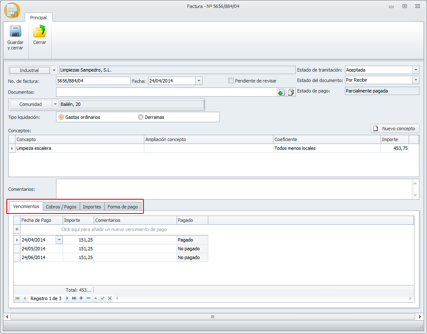427x334 pixels.
Task: Click the No. de factura input field
Action: click(93, 81)
